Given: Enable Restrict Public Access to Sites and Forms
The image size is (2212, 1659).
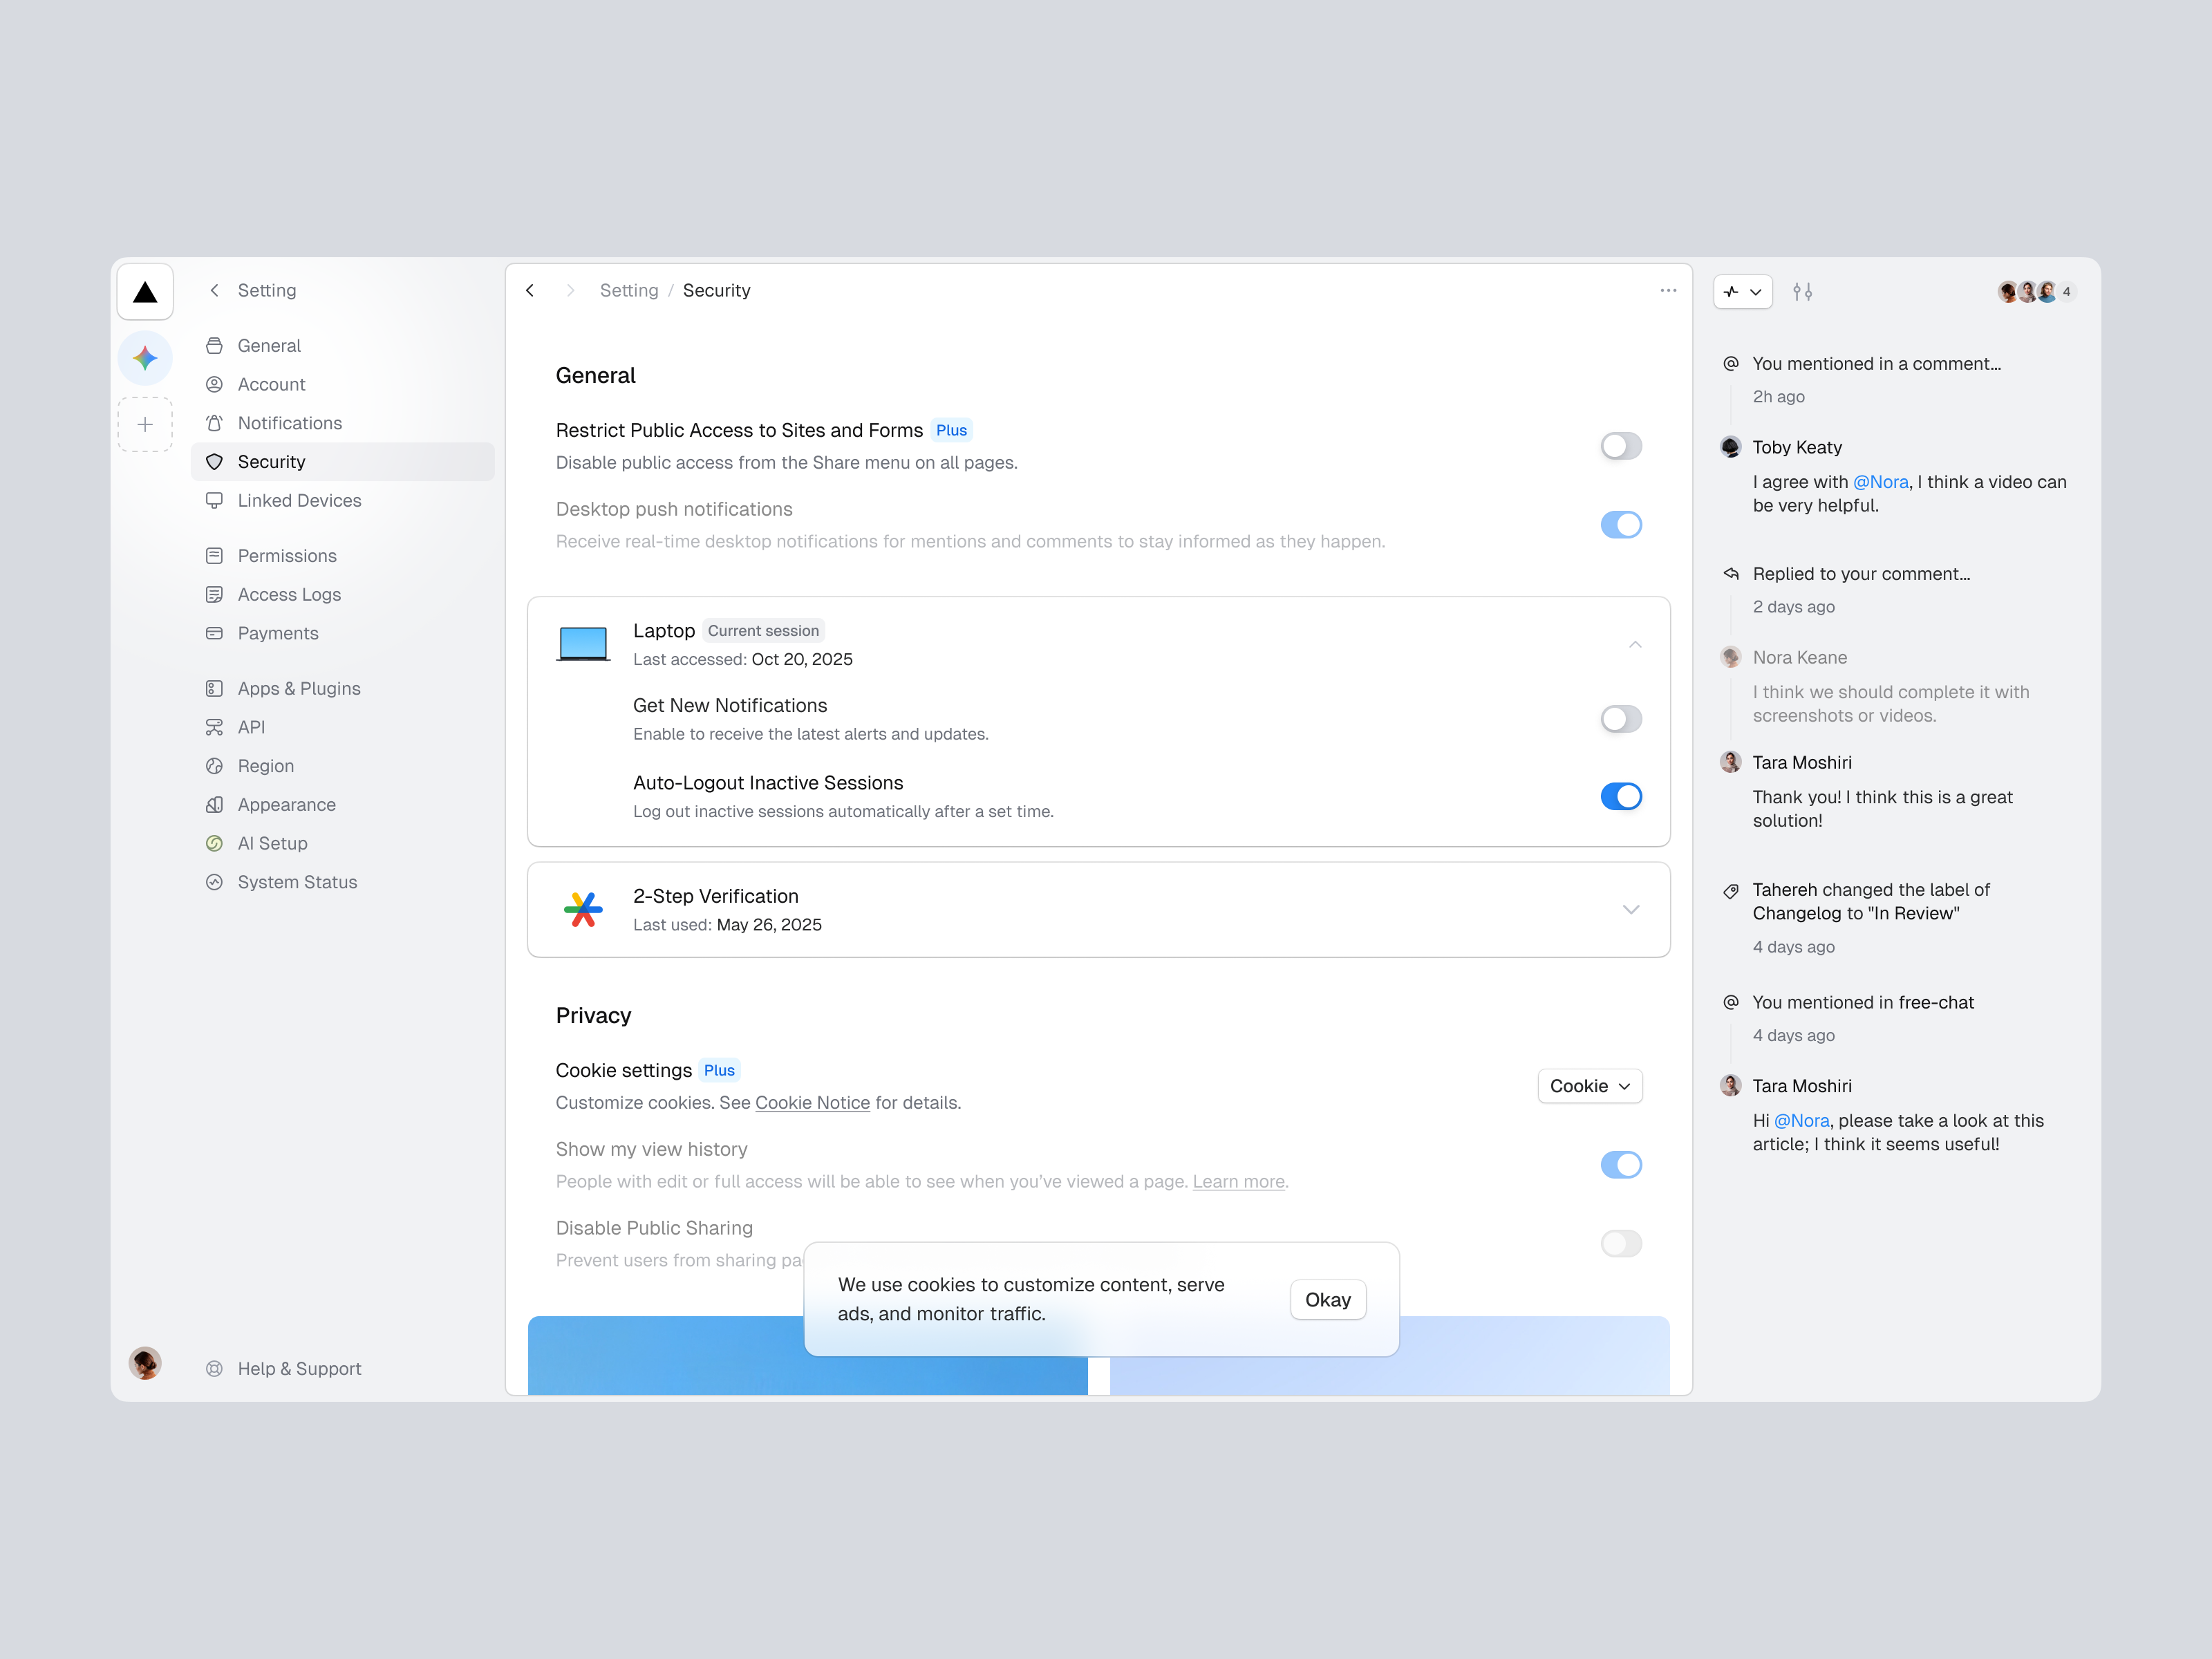Looking at the screenshot, I should tap(1621, 446).
